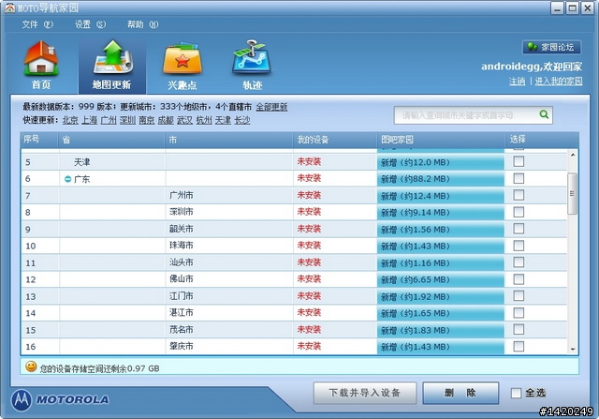Viewport: 599px width, 419px height.
Task: Collapse the 广东 province row
Action: tap(67, 179)
